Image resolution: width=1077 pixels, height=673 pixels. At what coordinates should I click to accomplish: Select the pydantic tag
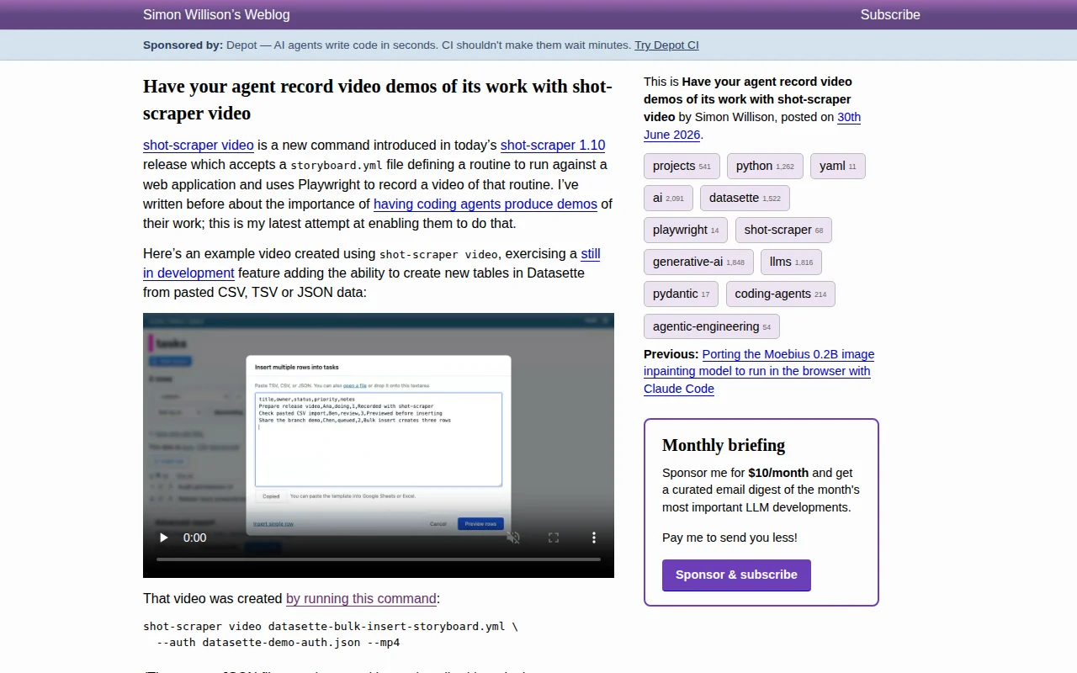pos(681,294)
